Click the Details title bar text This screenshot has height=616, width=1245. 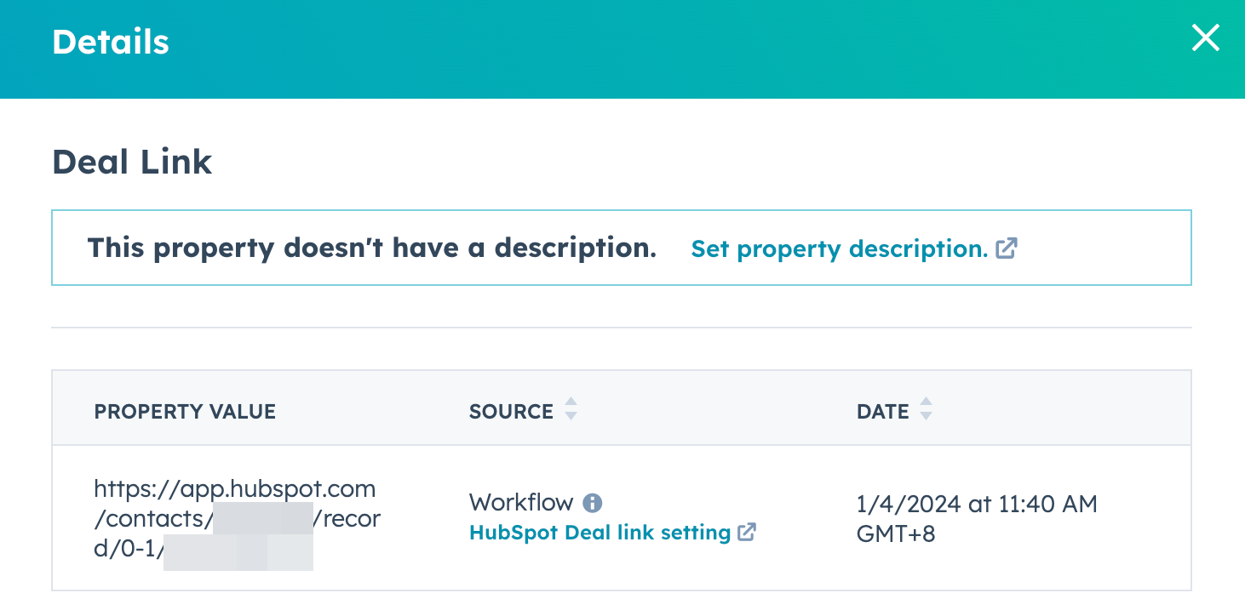tap(111, 41)
